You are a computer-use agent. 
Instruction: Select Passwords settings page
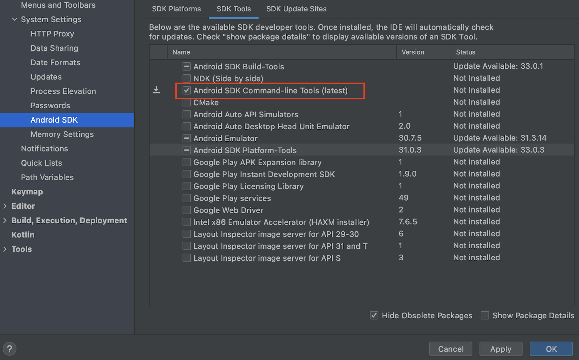50,105
